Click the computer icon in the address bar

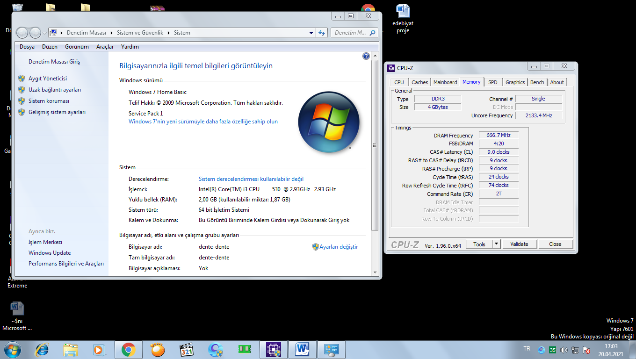53,33
